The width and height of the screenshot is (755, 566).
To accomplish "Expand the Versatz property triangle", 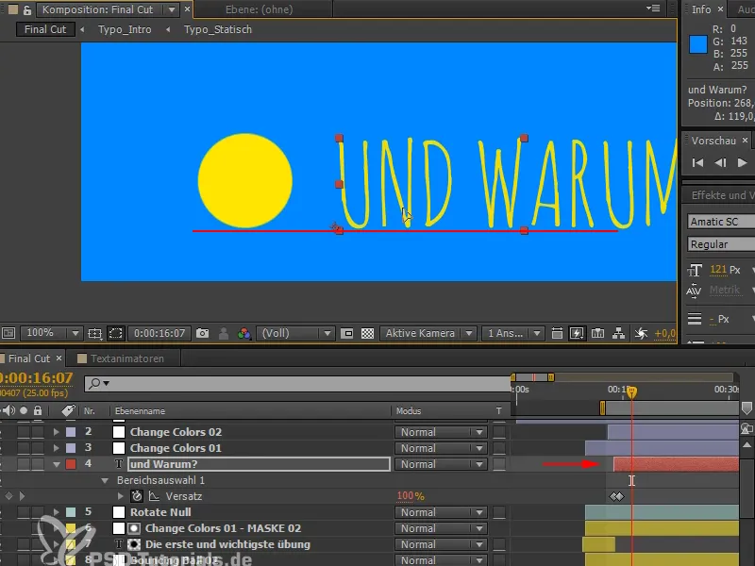I will coord(121,496).
